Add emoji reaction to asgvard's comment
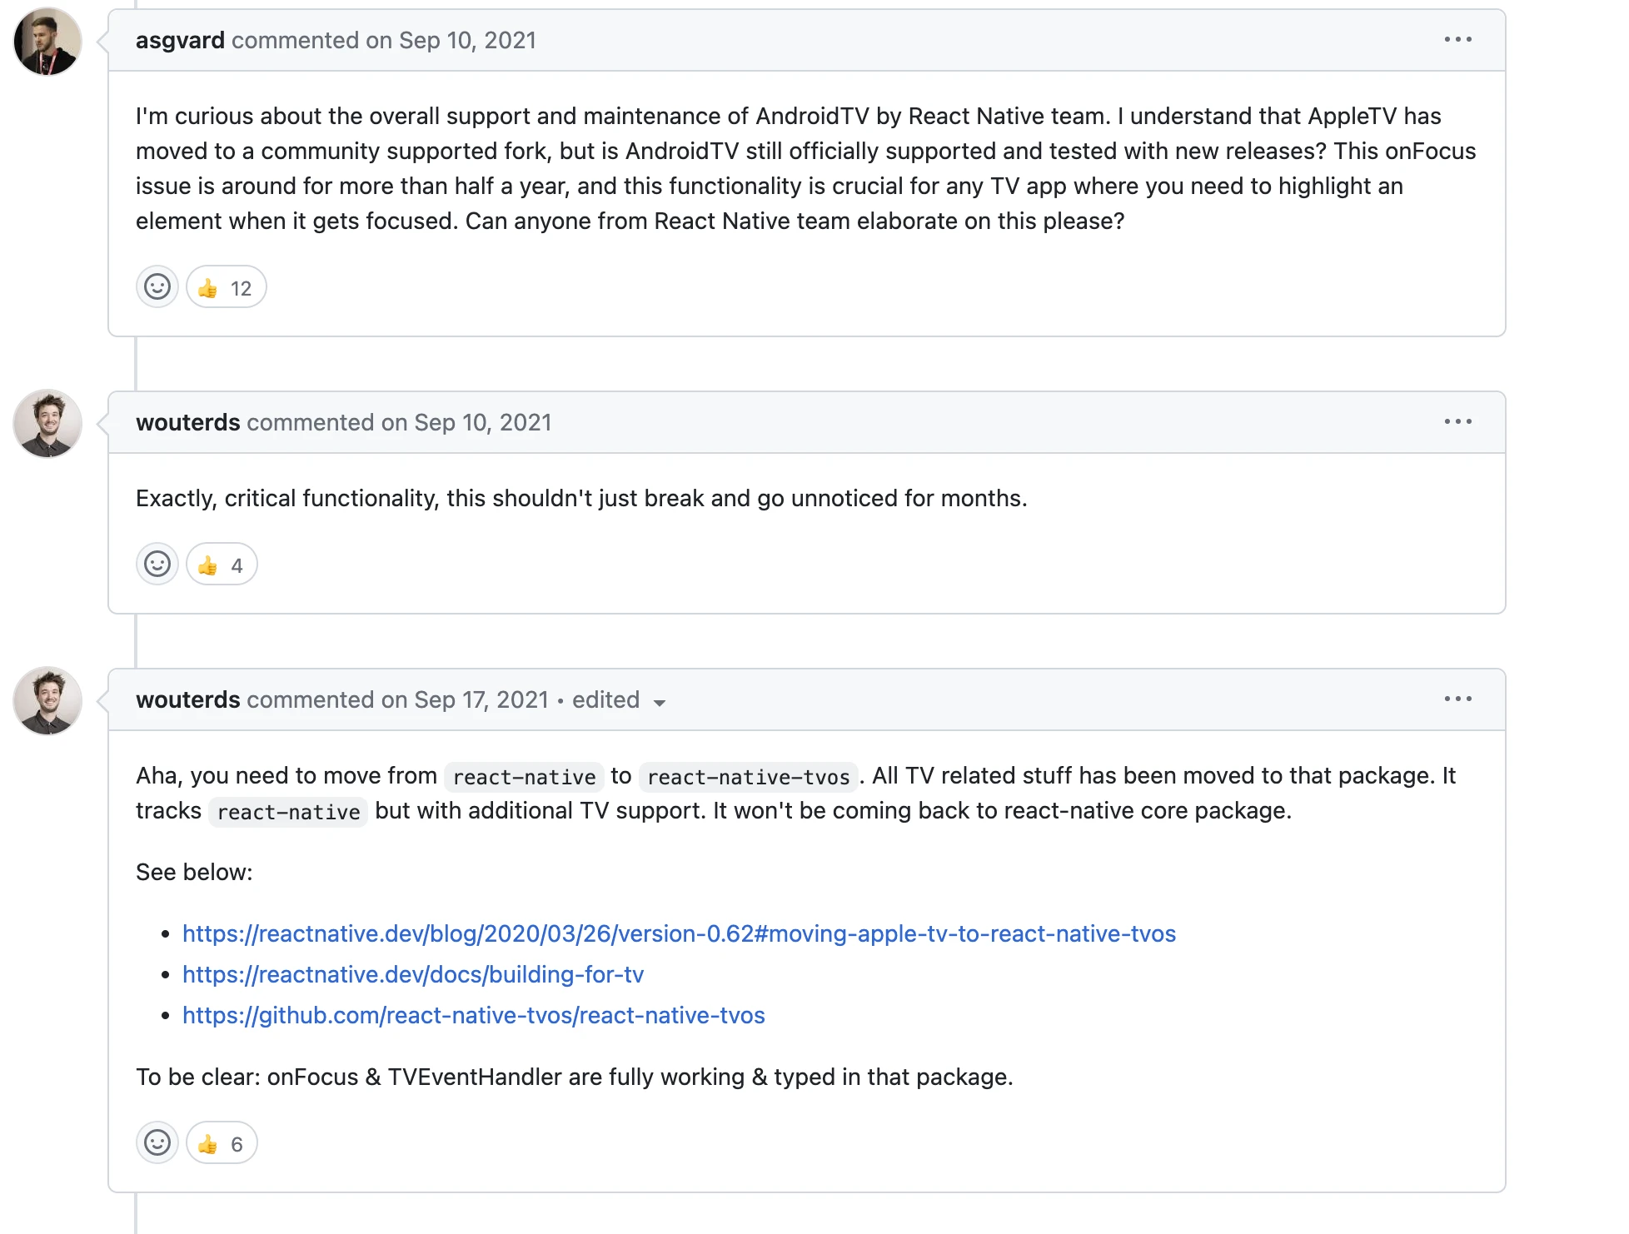This screenshot has height=1234, width=1629. point(157,287)
